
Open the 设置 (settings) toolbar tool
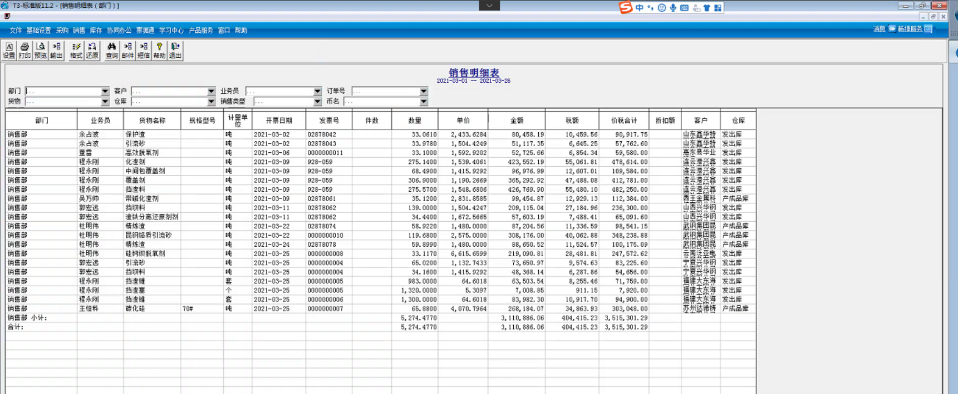pyautogui.click(x=9, y=50)
